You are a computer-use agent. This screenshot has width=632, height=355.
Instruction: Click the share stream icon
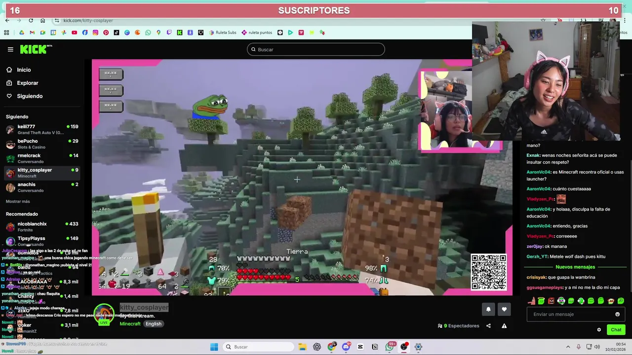[488, 326]
